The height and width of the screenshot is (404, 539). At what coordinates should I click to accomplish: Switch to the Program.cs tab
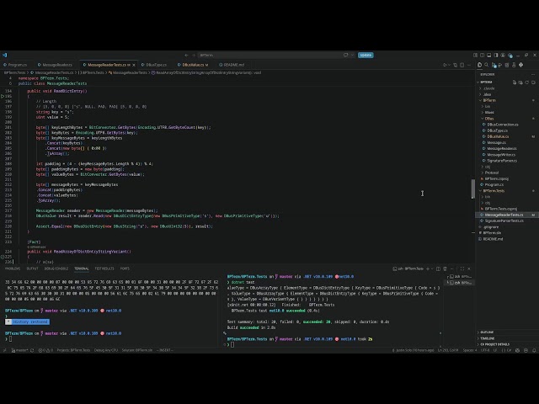[15, 65]
